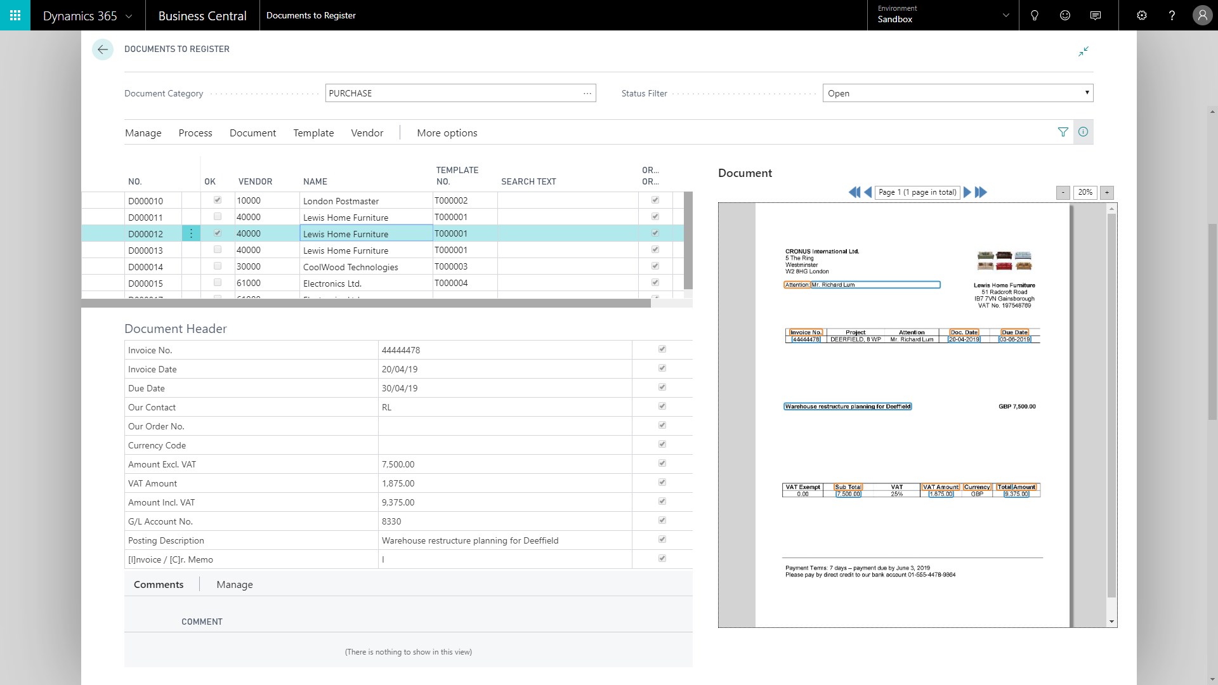
Task: Click the filter funnel icon
Action: (x=1063, y=132)
